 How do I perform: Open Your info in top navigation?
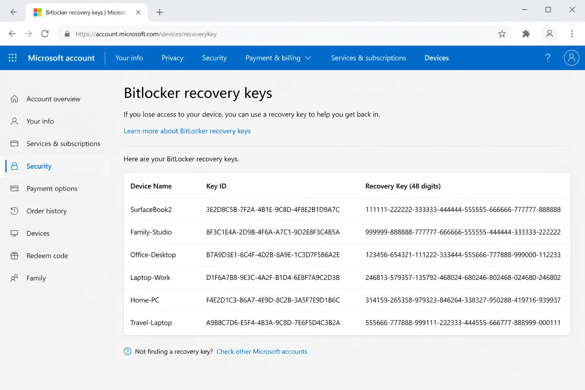(x=129, y=58)
